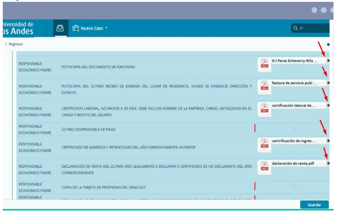The image size is (339, 216).
Task: Open file link factura de servicio publ
Action: [294, 83]
